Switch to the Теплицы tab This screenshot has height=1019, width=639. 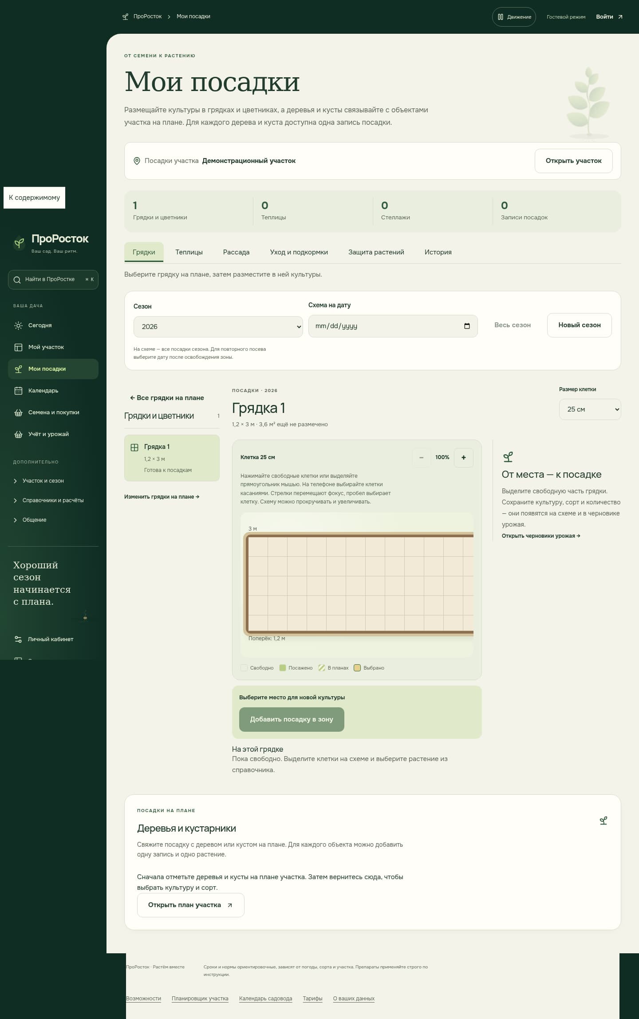tap(189, 252)
